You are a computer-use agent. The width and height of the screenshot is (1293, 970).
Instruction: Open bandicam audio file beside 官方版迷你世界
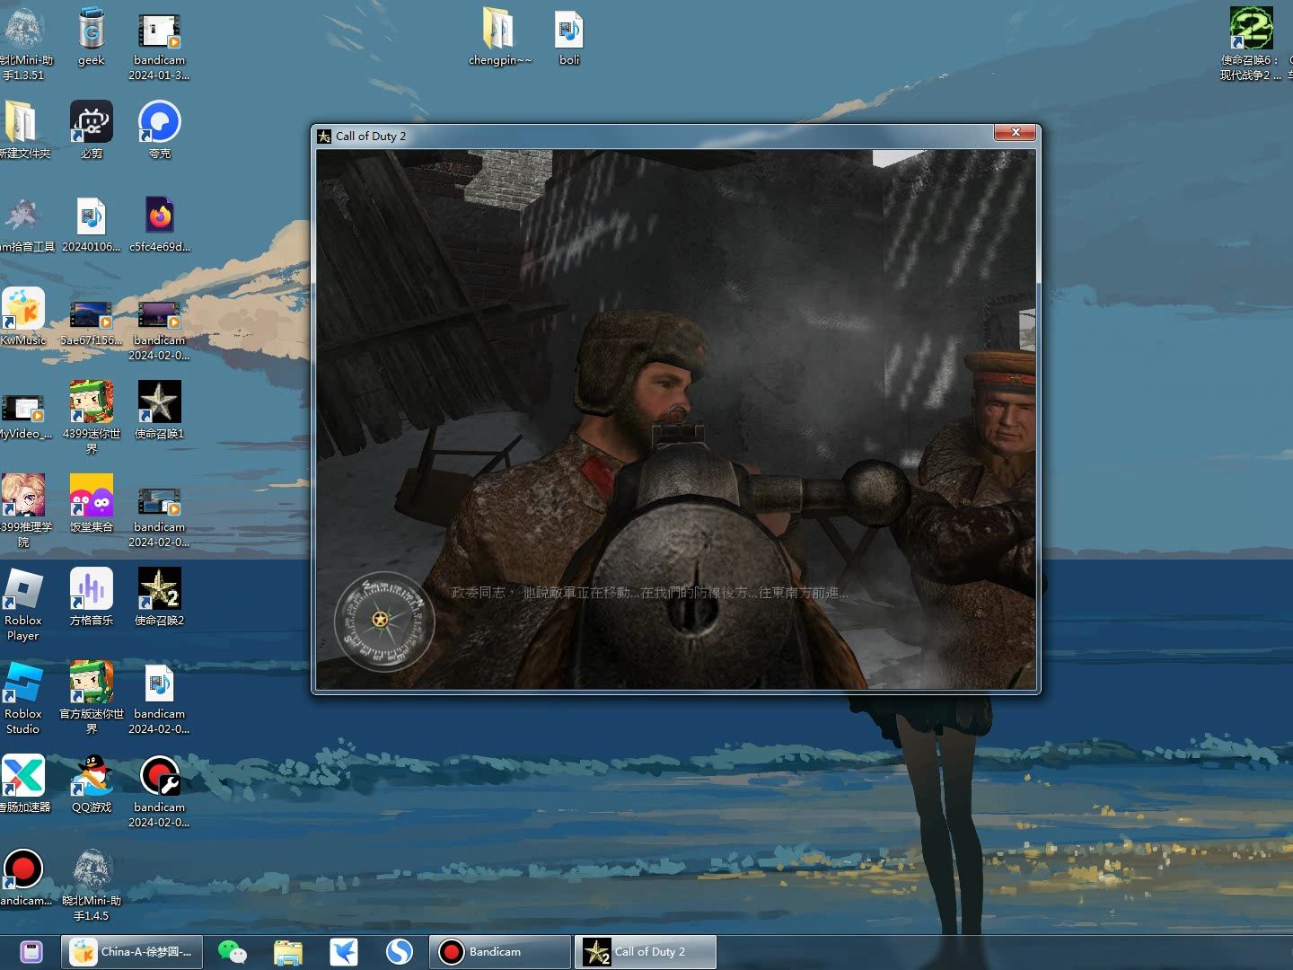[160, 699]
